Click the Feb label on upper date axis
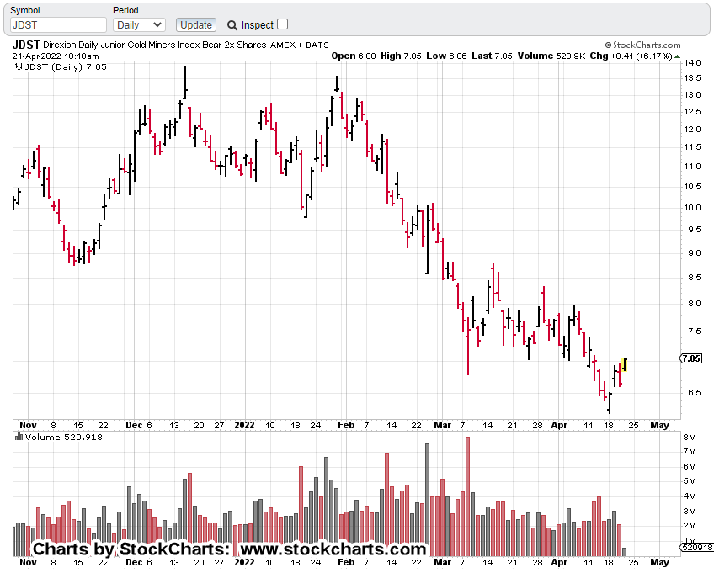This screenshot has height=573, width=714. tap(346, 426)
